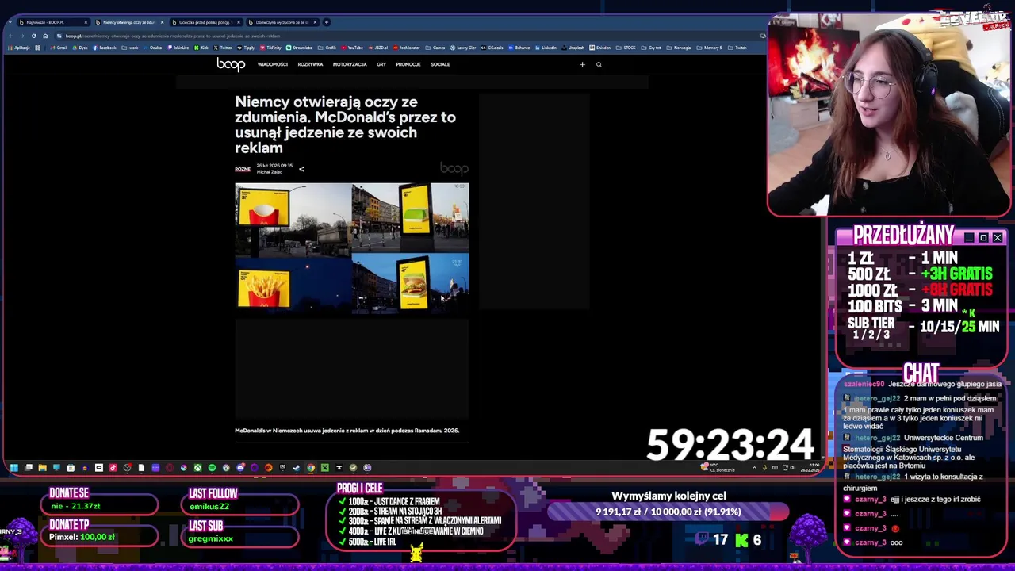Expand the Twitch bookmark folder
The width and height of the screenshot is (1015, 571).
[x=737, y=48]
